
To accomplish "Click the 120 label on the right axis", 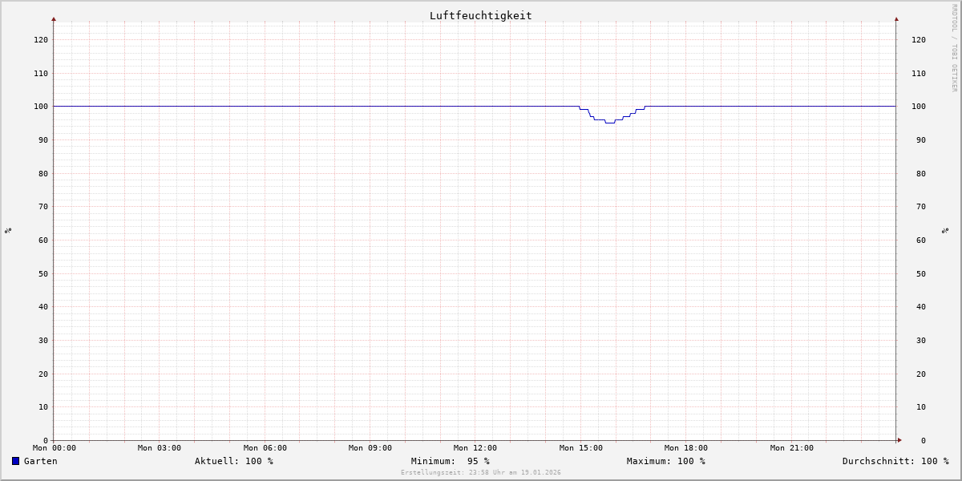I will point(919,39).
